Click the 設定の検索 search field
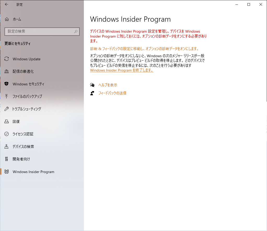This screenshot has width=267, height=231. pyautogui.click(x=42, y=32)
